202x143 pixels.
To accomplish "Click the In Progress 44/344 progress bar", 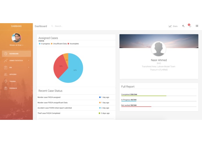I will 159,101.
